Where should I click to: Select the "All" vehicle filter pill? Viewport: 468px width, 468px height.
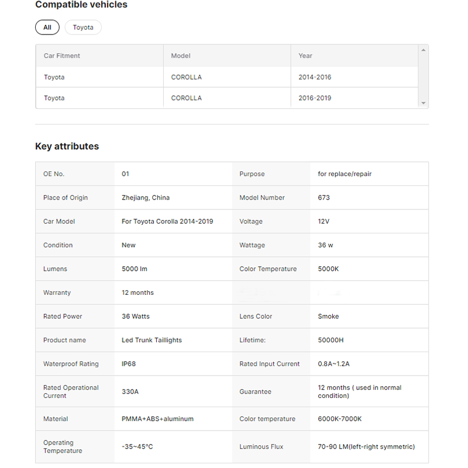coord(47,27)
